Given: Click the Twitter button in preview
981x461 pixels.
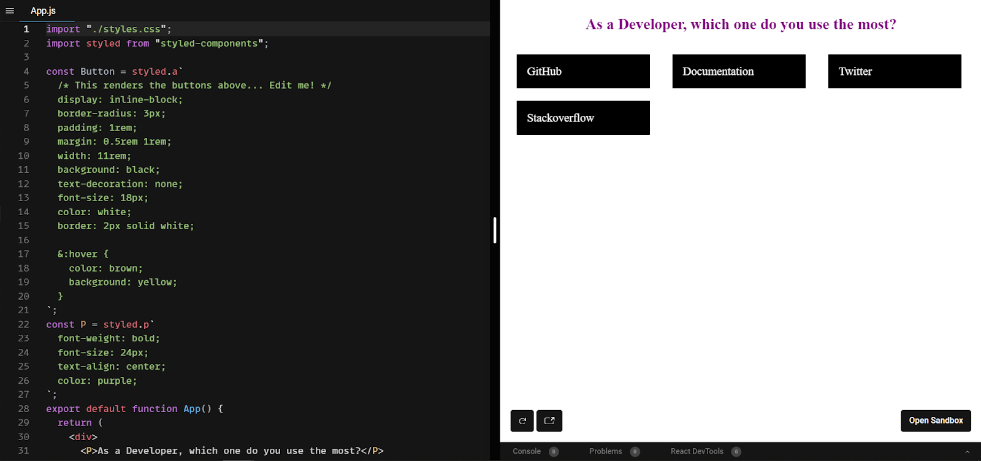Looking at the screenshot, I should 895,71.
